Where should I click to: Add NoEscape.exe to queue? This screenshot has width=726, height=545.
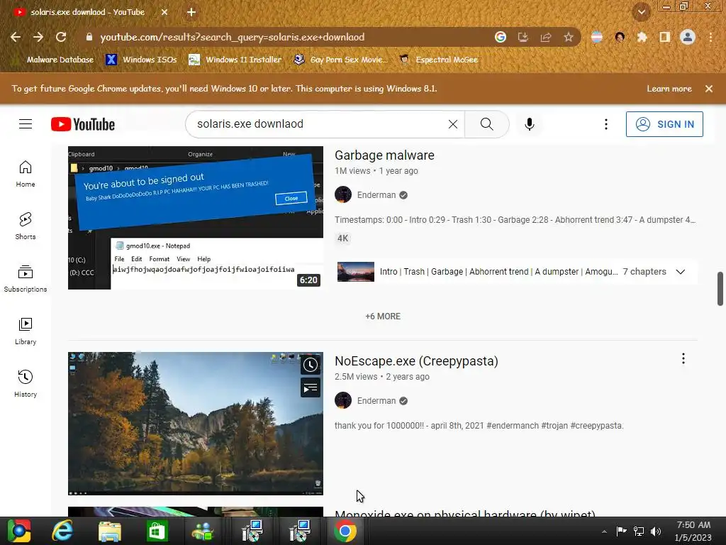tap(311, 387)
